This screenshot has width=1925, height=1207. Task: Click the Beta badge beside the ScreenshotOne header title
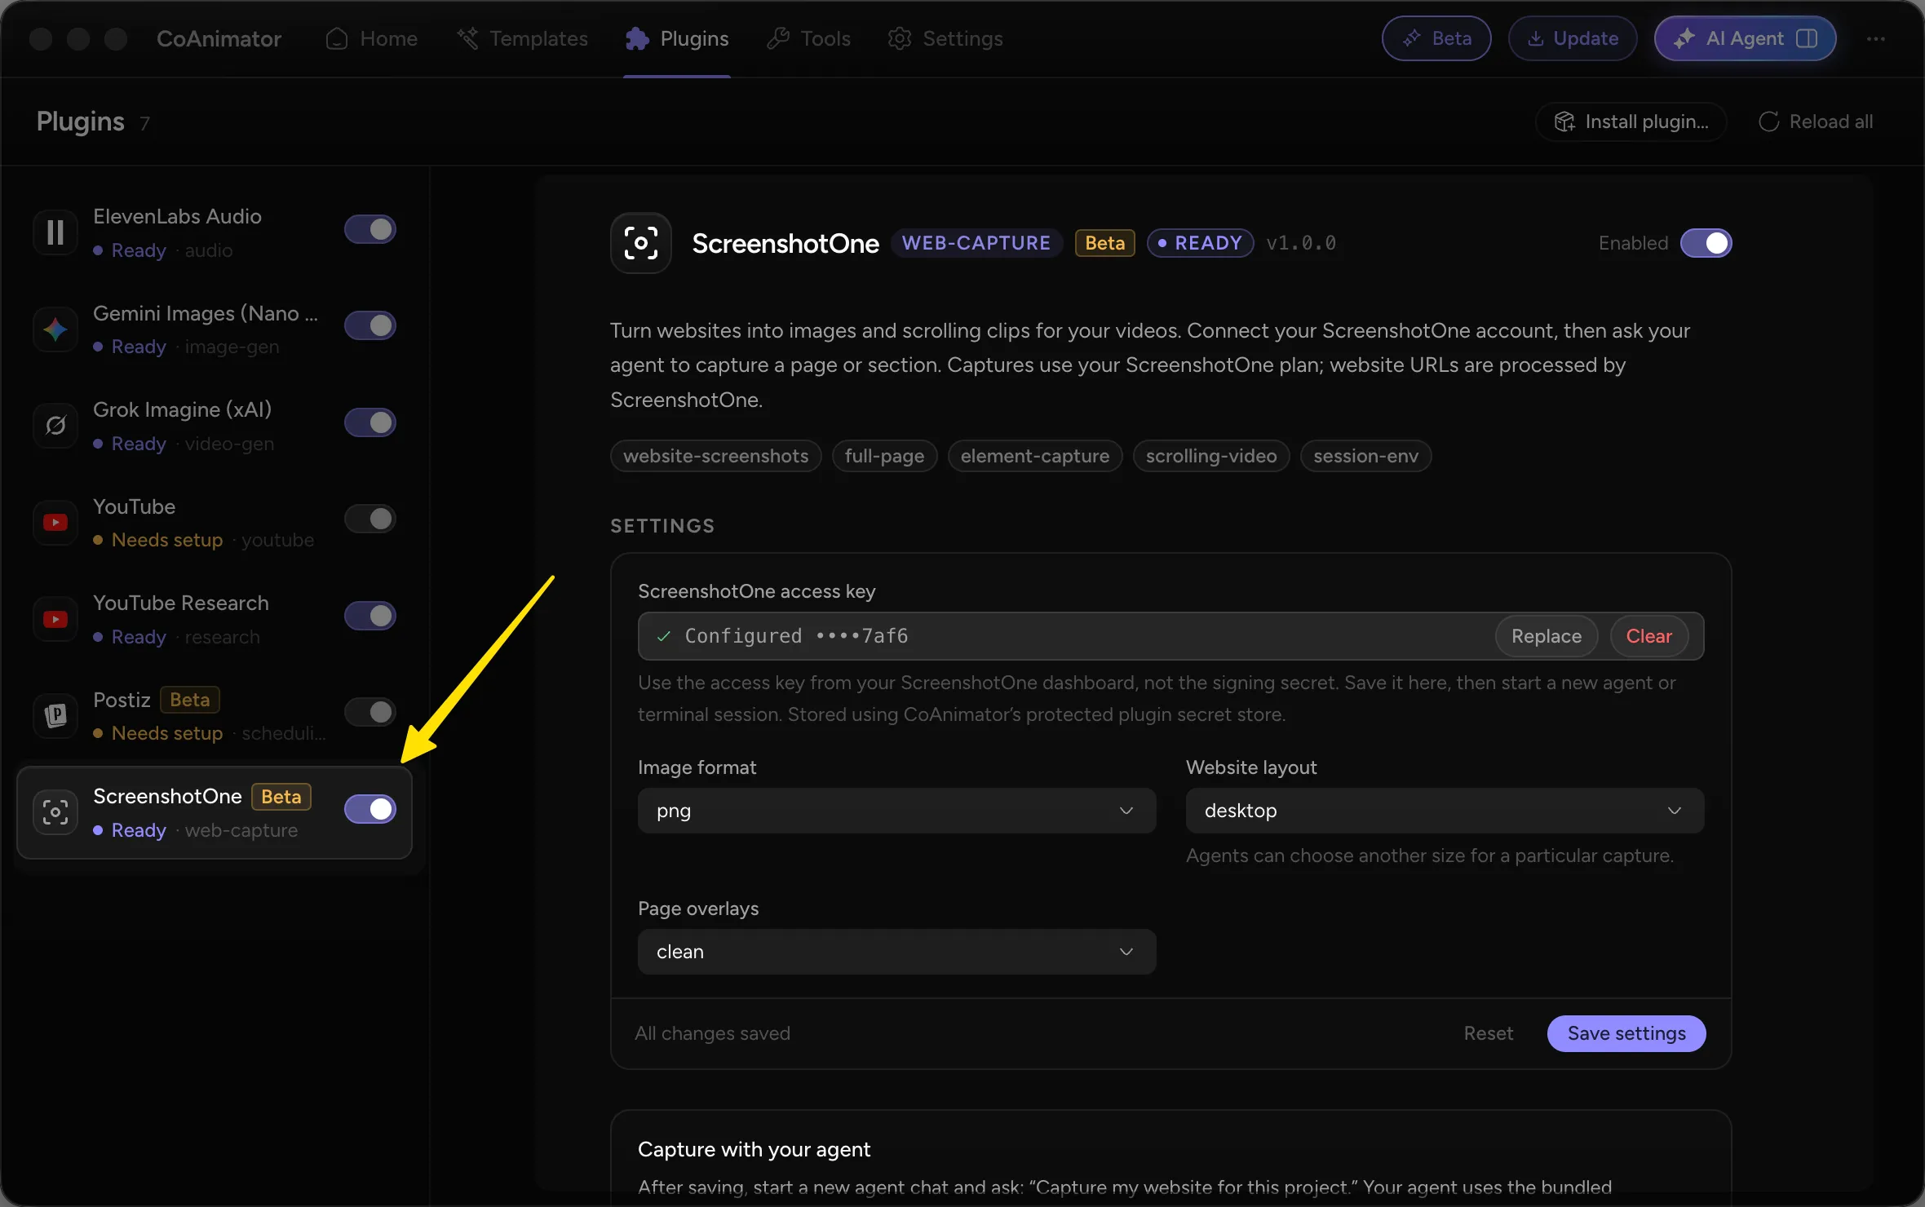click(1105, 243)
